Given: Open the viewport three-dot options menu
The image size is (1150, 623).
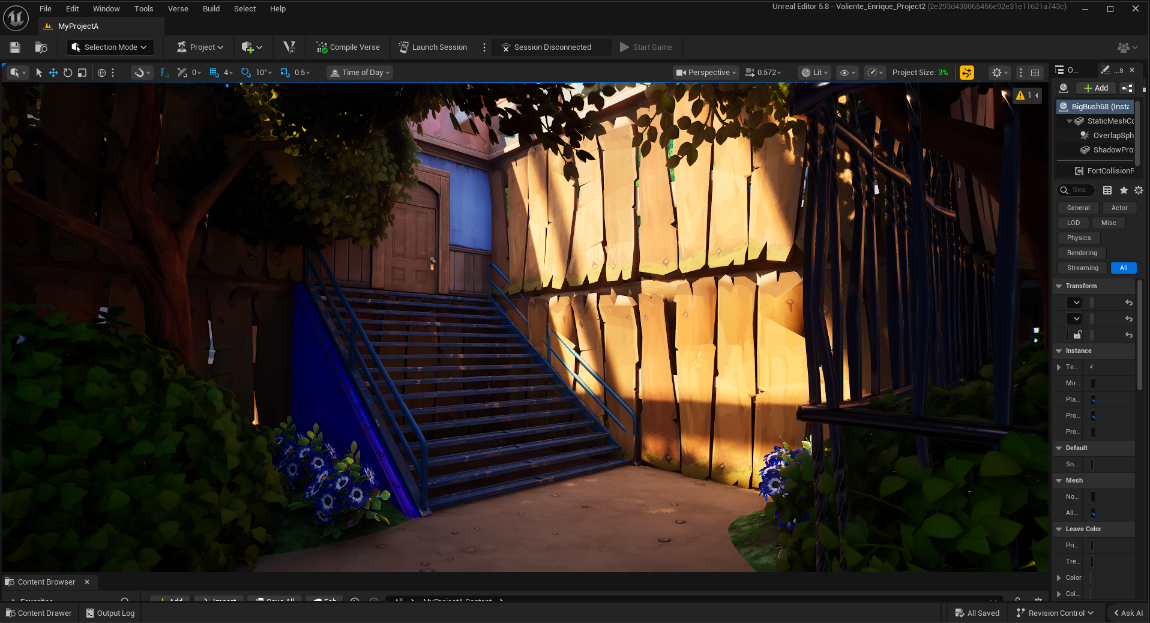Looking at the screenshot, I should 1021,73.
